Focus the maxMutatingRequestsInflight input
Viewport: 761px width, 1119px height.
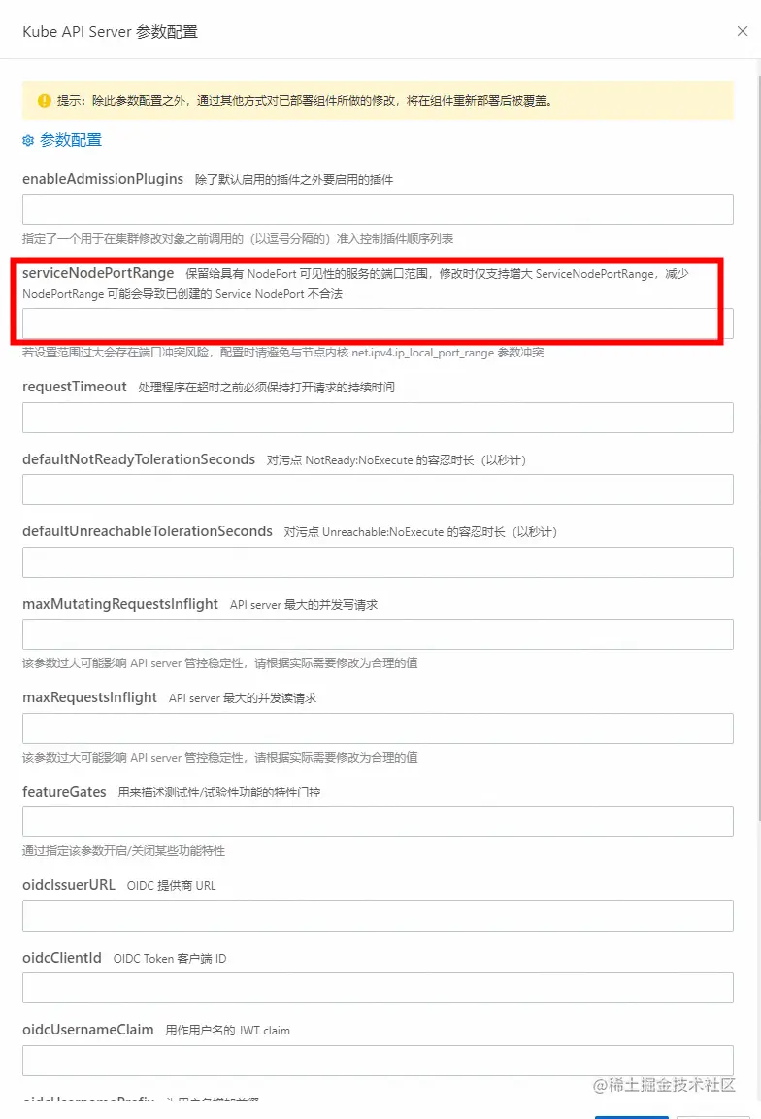tap(378, 634)
